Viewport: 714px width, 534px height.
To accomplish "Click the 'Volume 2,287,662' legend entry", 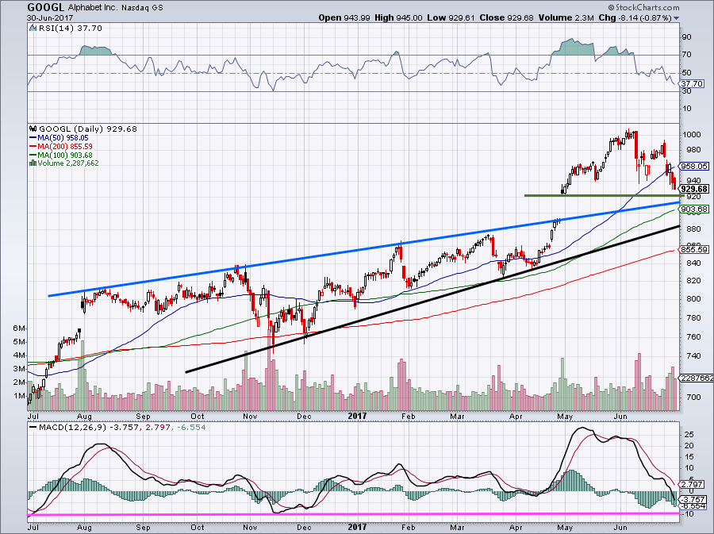I will pyautogui.click(x=68, y=163).
